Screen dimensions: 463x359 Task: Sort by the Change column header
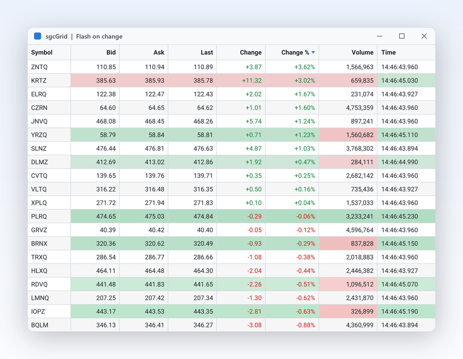[241, 52]
